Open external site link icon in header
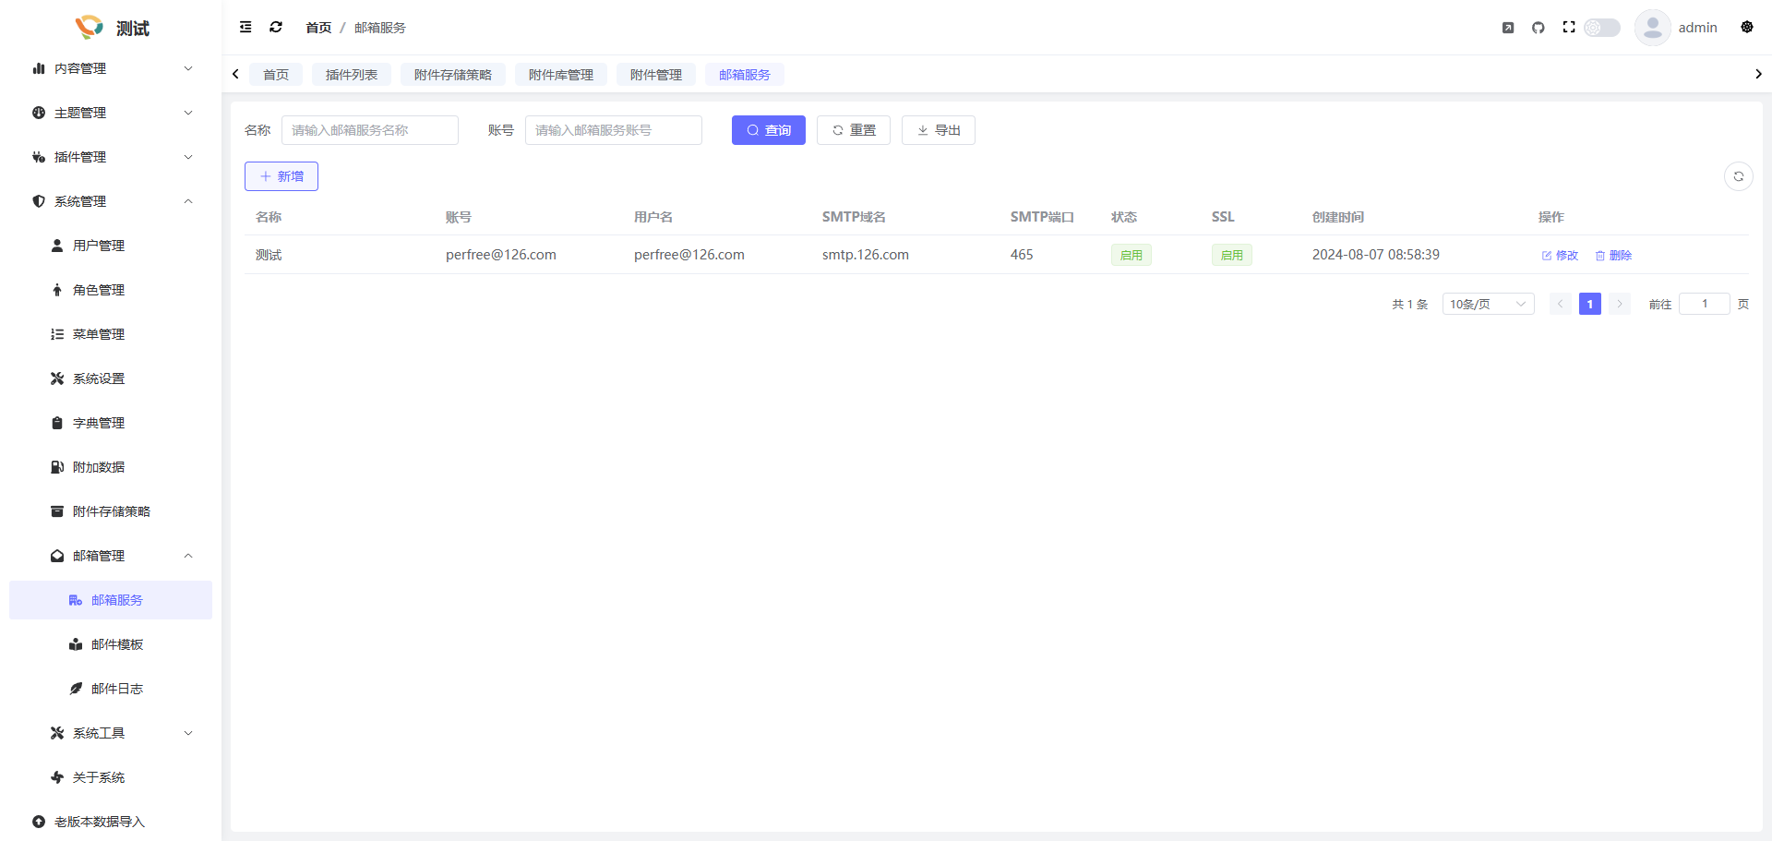The height and width of the screenshot is (841, 1772). click(x=1508, y=28)
